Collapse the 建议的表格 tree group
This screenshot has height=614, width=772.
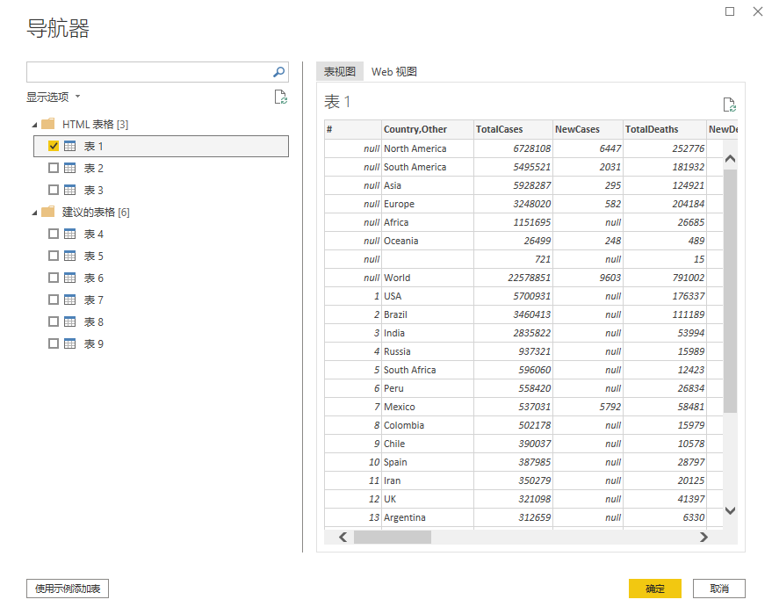(x=34, y=213)
